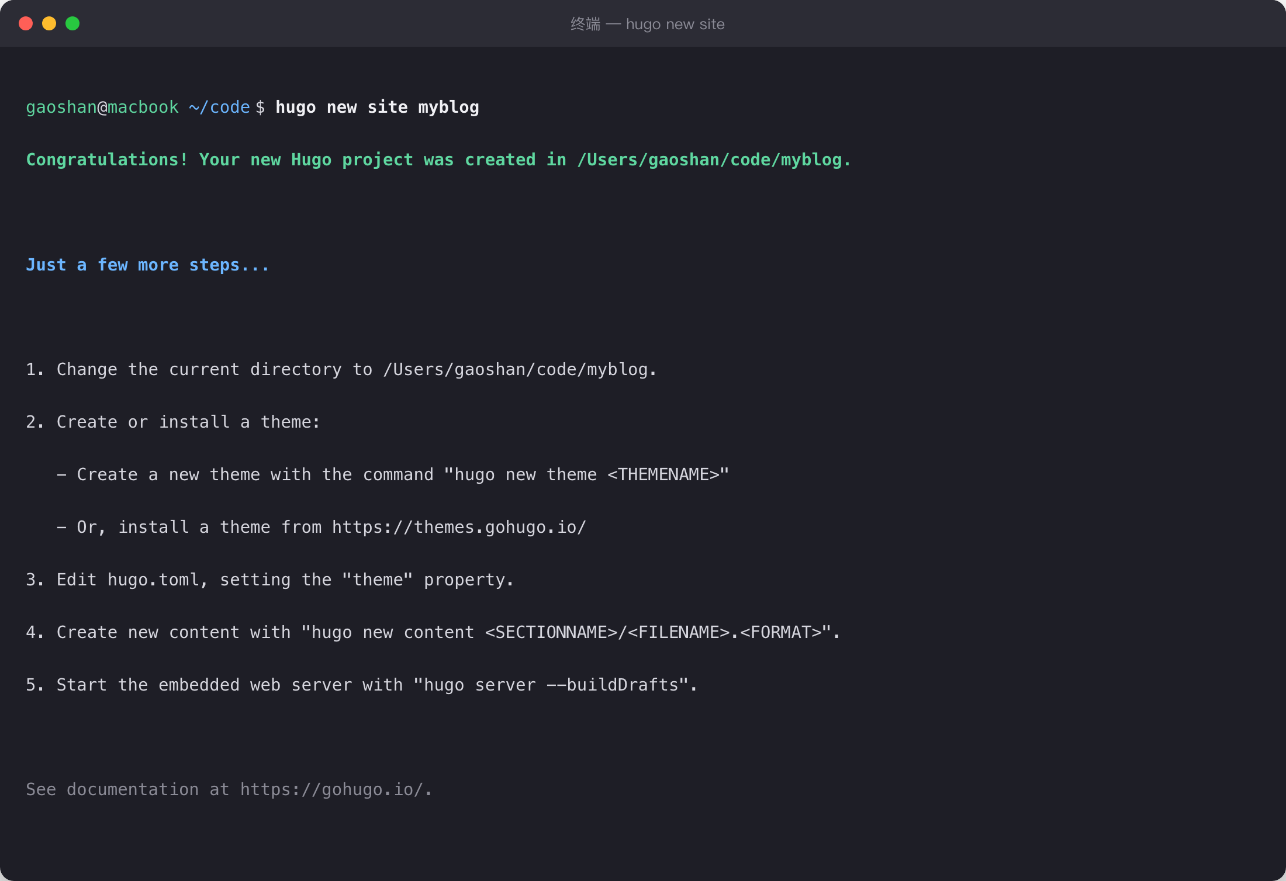Click the "~/code" path in the prompt
The height and width of the screenshot is (881, 1286).
click(x=219, y=107)
